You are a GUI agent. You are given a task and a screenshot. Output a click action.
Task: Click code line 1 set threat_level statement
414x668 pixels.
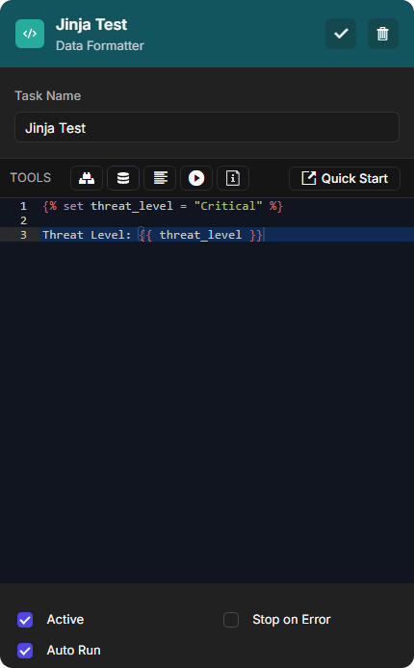pyautogui.click(x=163, y=206)
